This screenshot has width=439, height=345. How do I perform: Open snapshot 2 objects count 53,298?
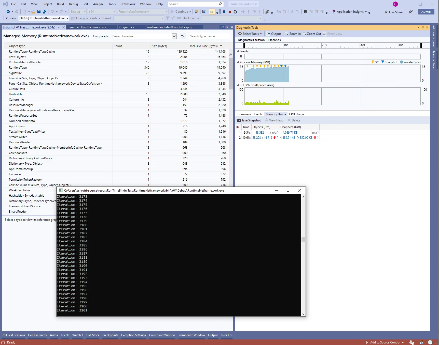tap(256, 138)
